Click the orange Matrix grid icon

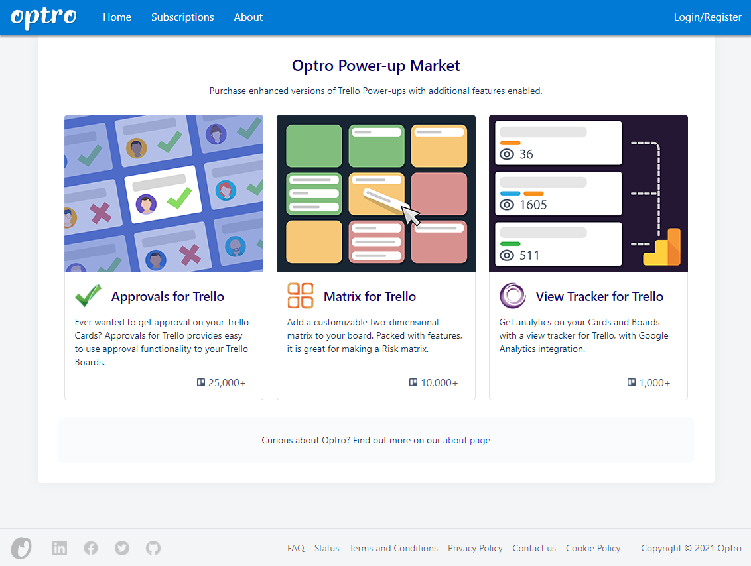[301, 296]
